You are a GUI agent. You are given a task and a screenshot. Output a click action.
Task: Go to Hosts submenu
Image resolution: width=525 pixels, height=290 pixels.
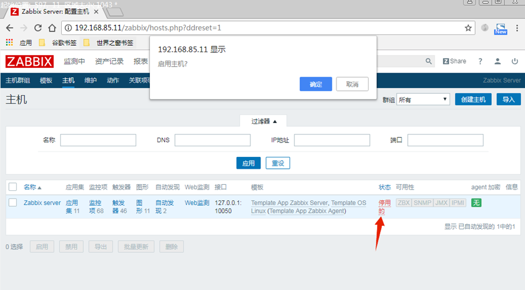(68, 80)
